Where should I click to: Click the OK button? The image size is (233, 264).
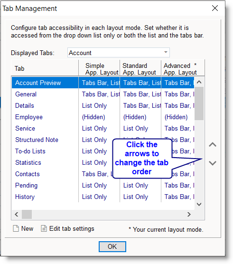[x=112, y=246]
